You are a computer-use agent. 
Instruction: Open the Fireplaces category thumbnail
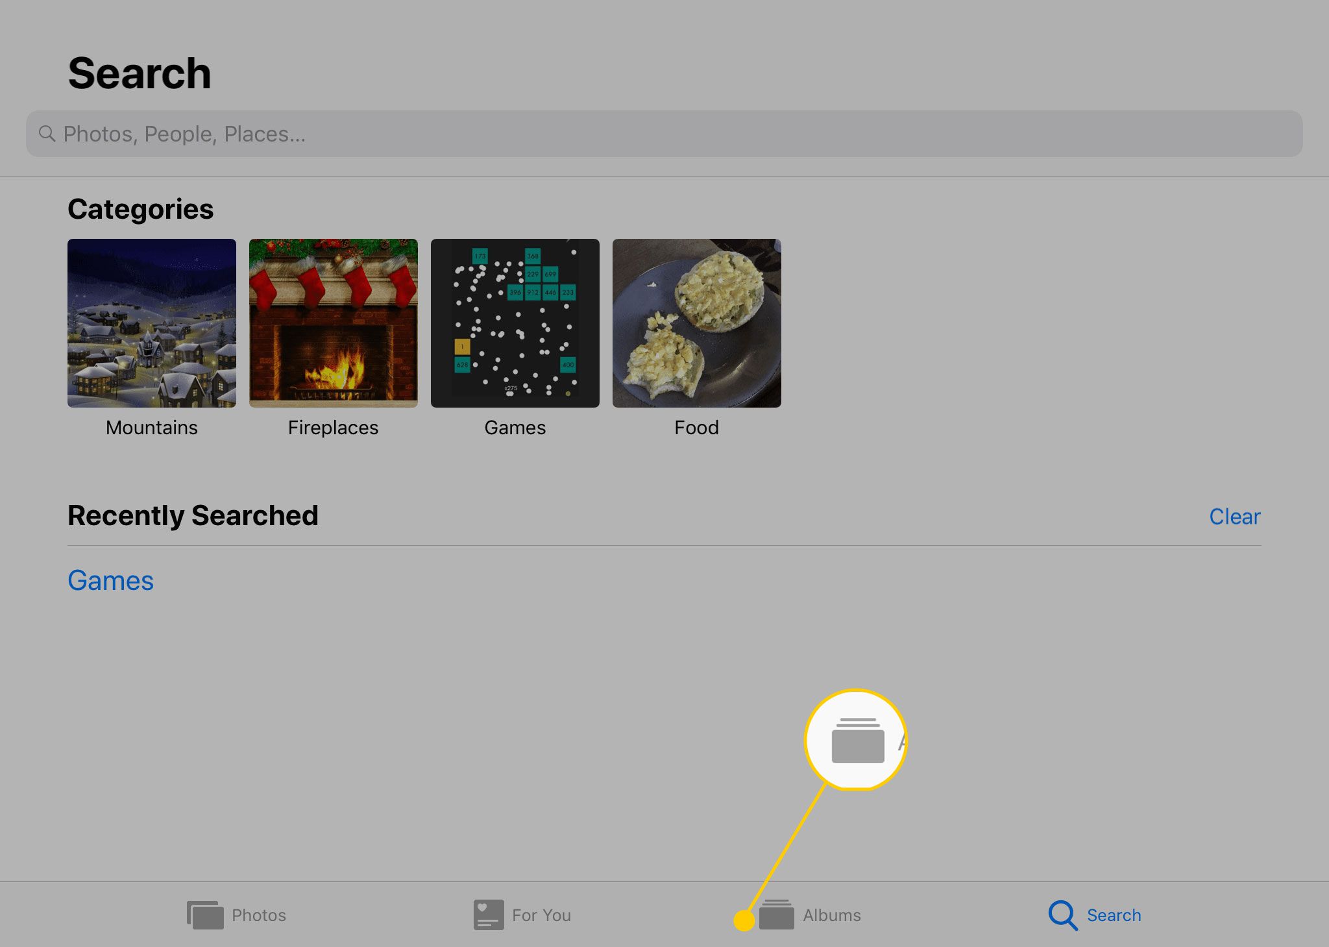pyautogui.click(x=333, y=323)
